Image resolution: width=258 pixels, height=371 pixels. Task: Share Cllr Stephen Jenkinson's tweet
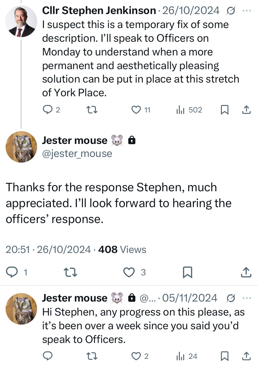246,110
